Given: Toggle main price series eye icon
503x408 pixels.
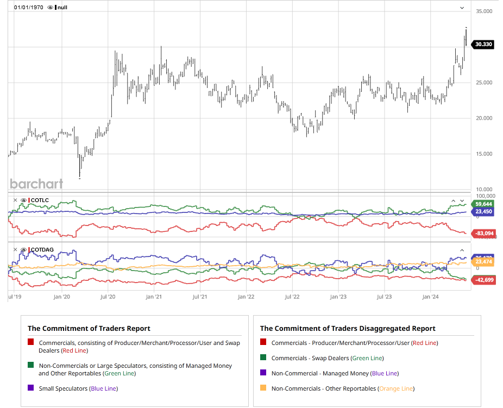Looking at the screenshot, I should point(51,8).
